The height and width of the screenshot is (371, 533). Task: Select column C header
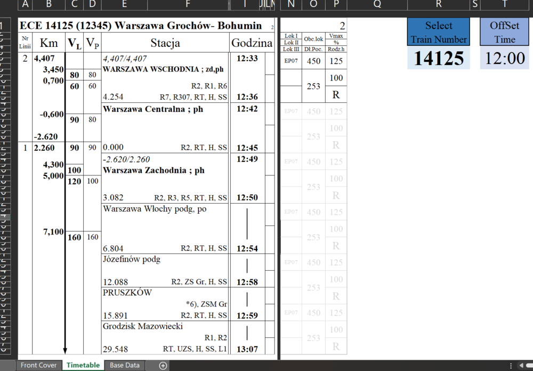coord(74,4)
